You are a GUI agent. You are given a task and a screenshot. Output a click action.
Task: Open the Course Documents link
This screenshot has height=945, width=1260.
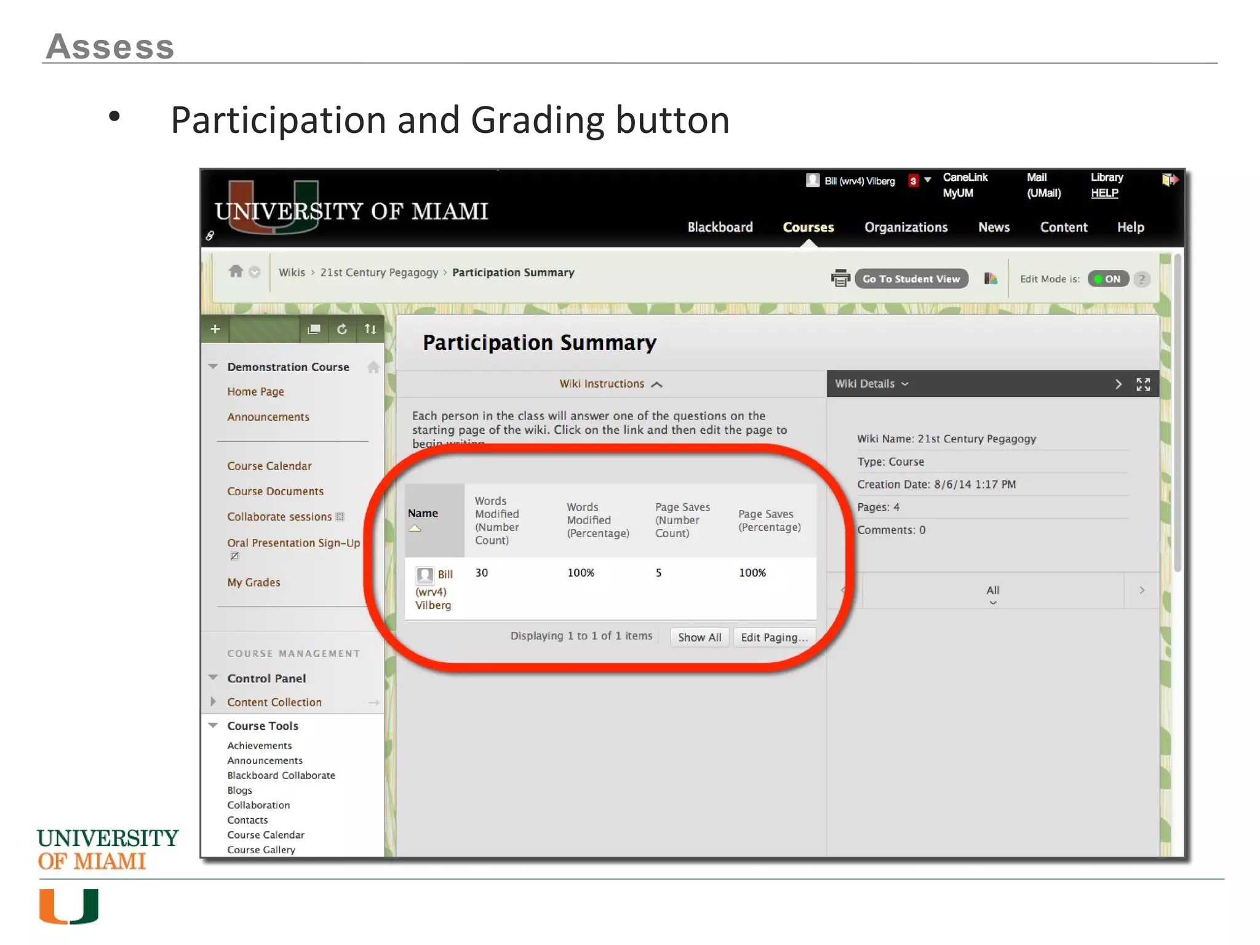[275, 492]
